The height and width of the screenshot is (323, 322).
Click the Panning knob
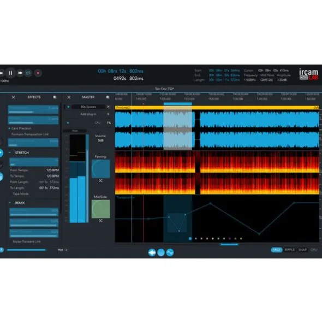click(100, 169)
